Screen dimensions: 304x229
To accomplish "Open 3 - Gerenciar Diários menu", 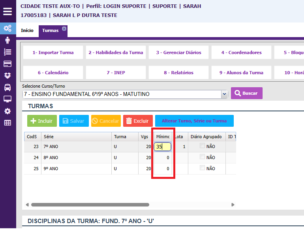I will click(178, 53).
